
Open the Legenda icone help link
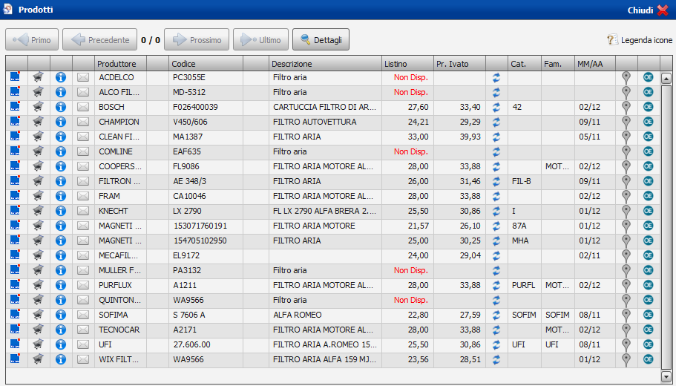[640, 40]
